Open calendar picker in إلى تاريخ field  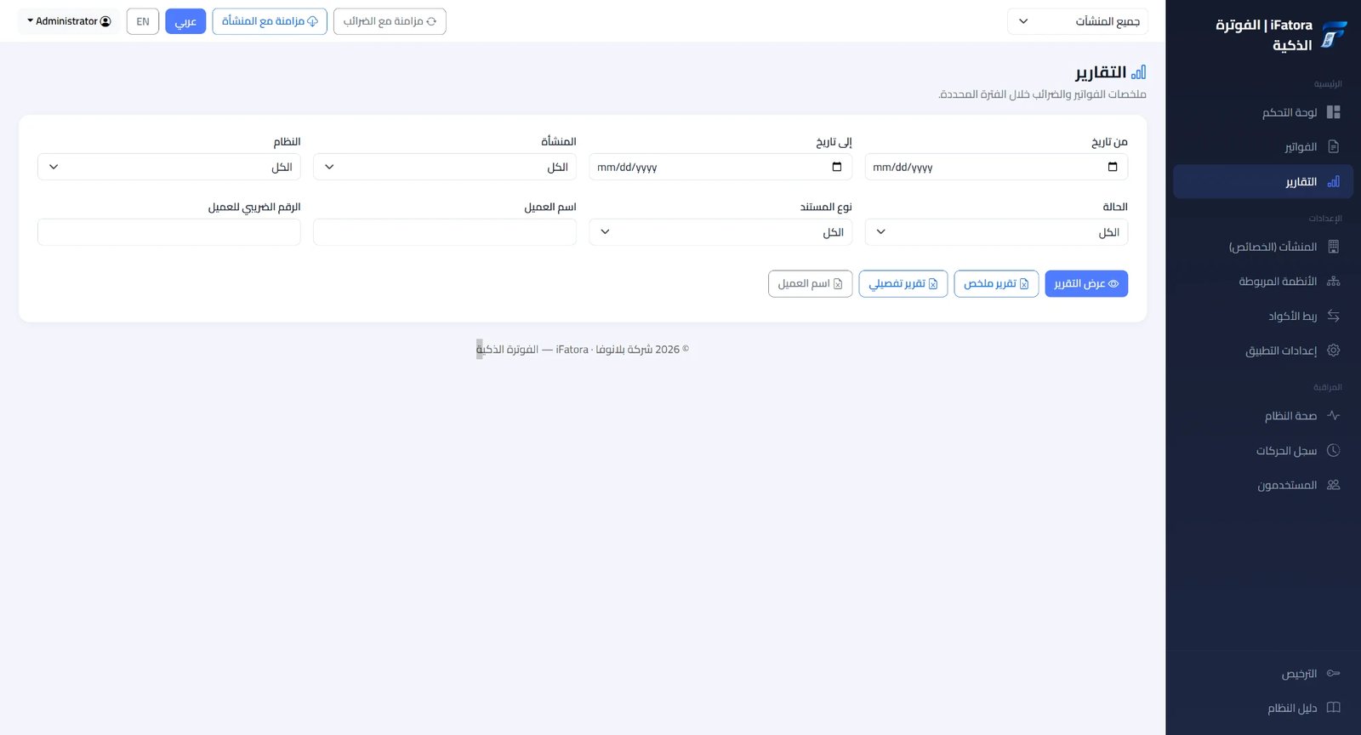point(837,167)
